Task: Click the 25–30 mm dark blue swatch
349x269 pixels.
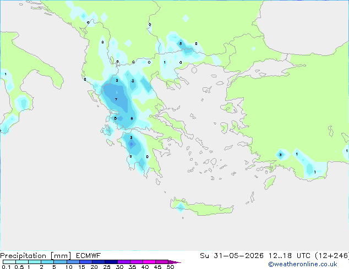Action: tap(111, 262)
